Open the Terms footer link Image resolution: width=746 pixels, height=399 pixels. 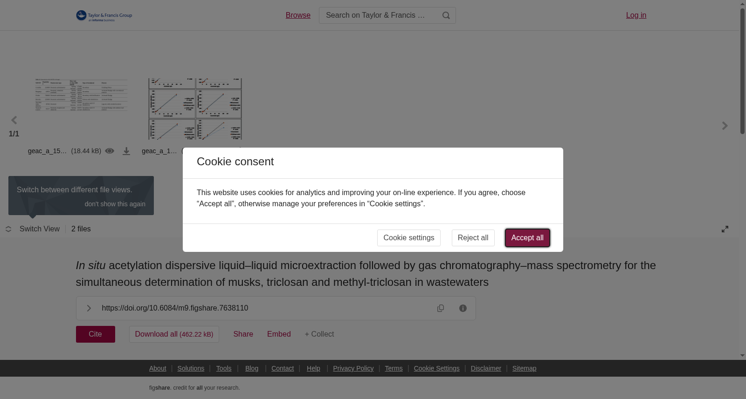click(394, 368)
